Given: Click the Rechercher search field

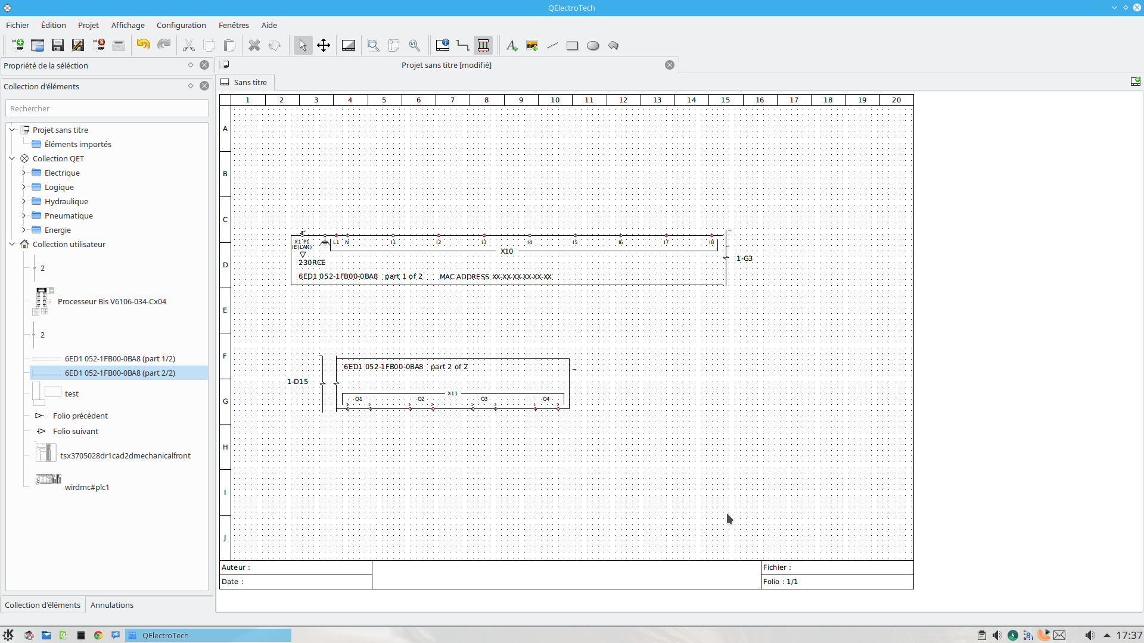Looking at the screenshot, I should tap(107, 108).
